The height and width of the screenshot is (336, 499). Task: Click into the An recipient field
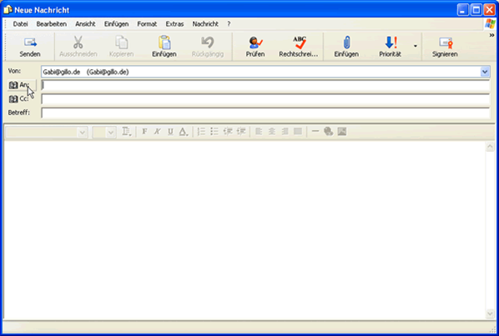tap(265, 86)
